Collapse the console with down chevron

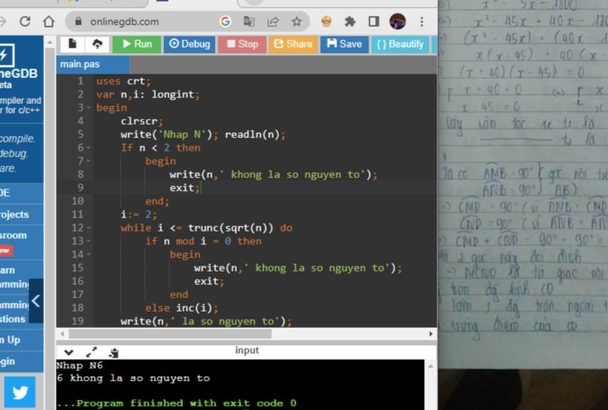69,352
